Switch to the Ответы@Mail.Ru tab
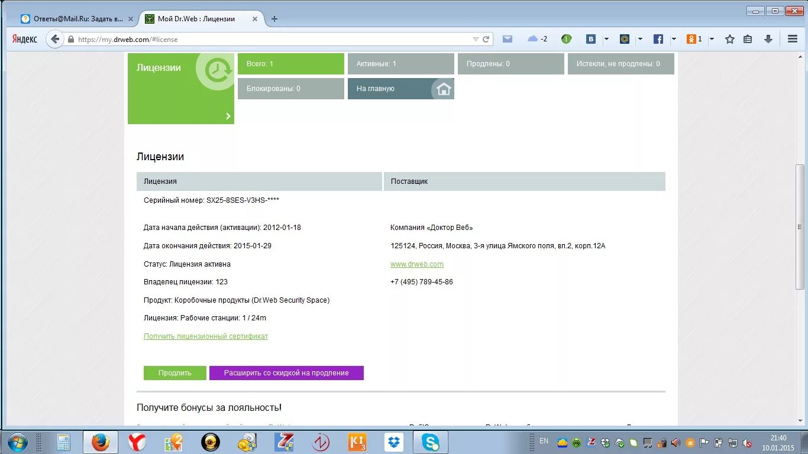Viewport: 808px width, 454px height. pyautogui.click(x=78, y=19)
